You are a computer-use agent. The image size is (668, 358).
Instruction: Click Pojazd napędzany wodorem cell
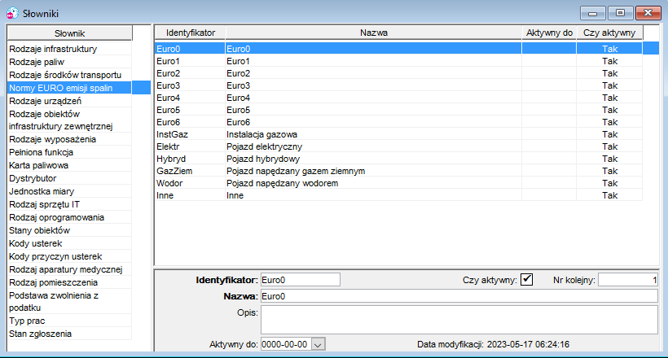pyautogui.click(x=374, y=183)
